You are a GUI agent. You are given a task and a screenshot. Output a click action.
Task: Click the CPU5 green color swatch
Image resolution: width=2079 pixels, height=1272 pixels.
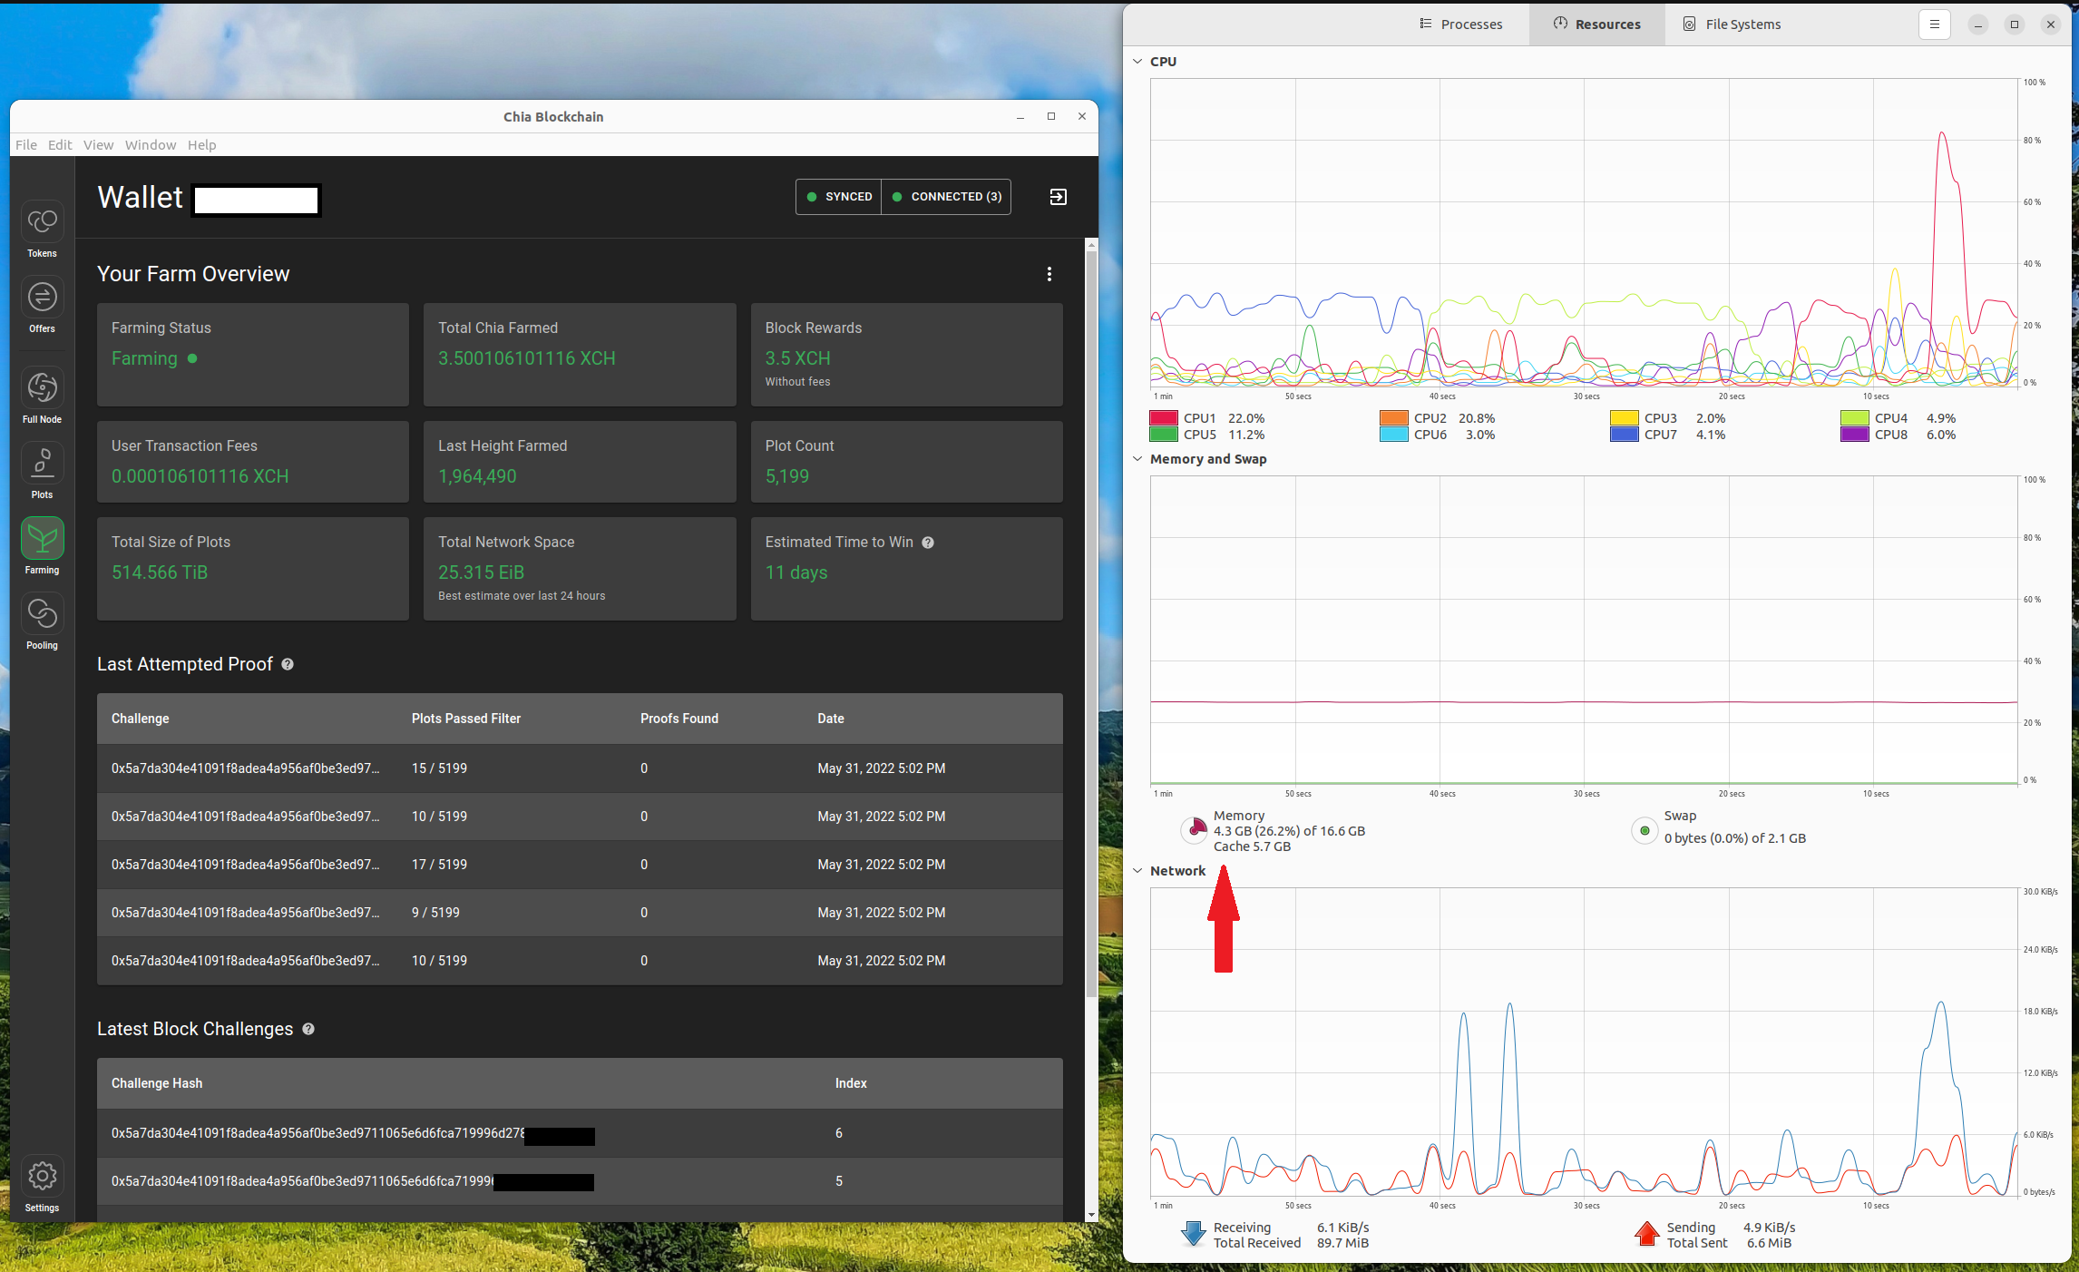(1164, 435)
